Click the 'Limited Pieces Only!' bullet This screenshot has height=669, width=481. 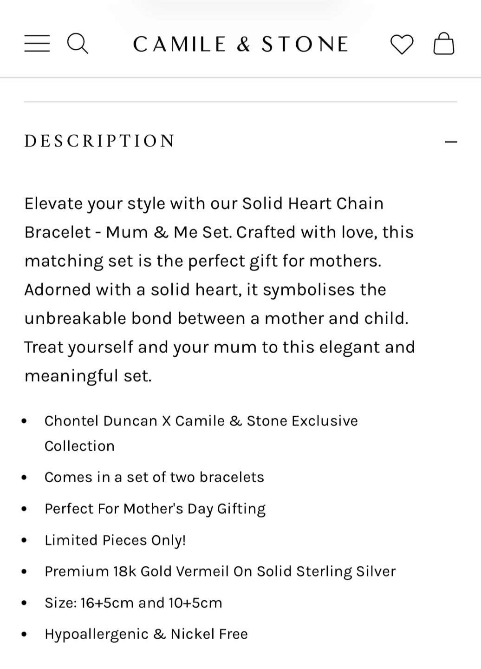coord(115,540)
